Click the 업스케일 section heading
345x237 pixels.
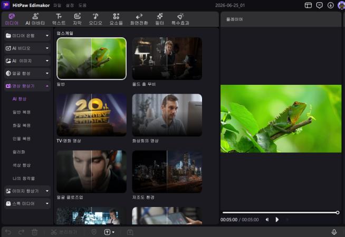(x=65, y=33)
